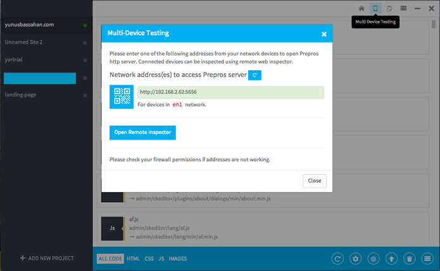Viewport: 440px width, 271px height.
Task: Click the upload arrow icon in bottom bar
Action: click(391, 259)
